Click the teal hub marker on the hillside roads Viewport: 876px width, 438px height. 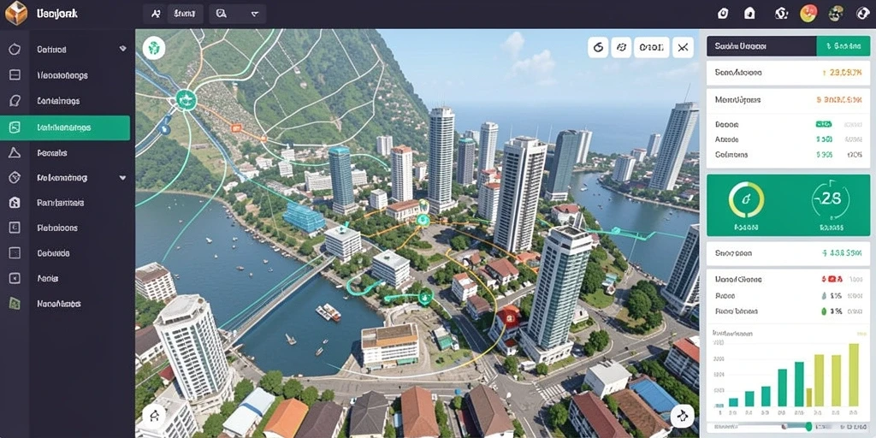coord(186,100)
